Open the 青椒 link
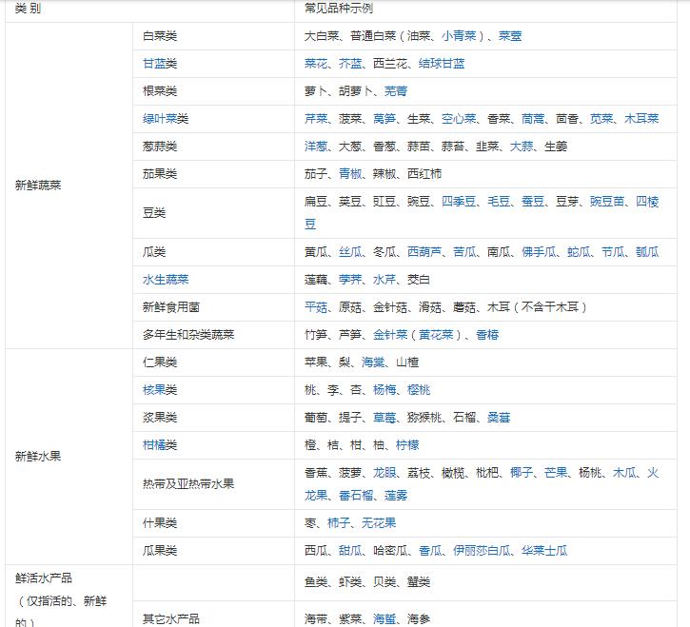Viewport: 690px width, 627px height. [x=350, y=174]
